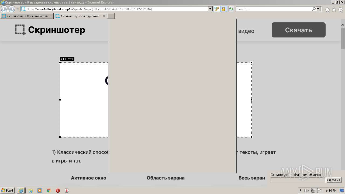Open the Tools gear icon
345x194 pixels.
coord(341,9)
